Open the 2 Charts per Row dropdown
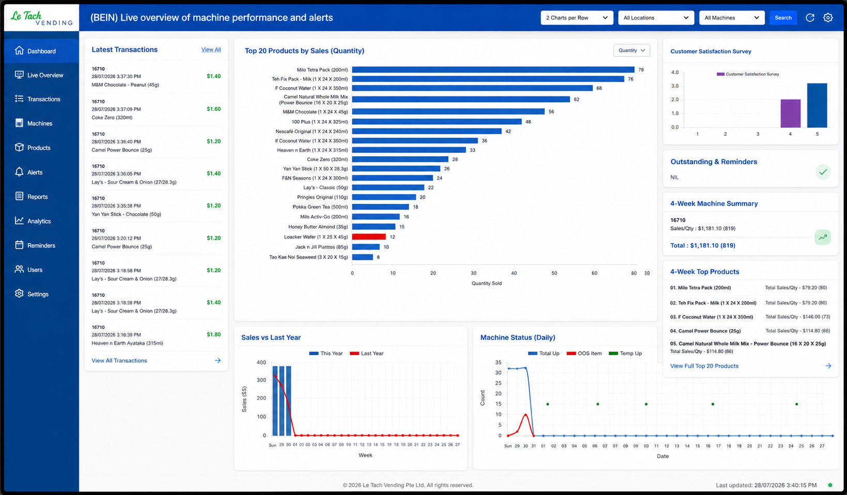This screenshot has height=495, width=847. click(x=577, y=18)
